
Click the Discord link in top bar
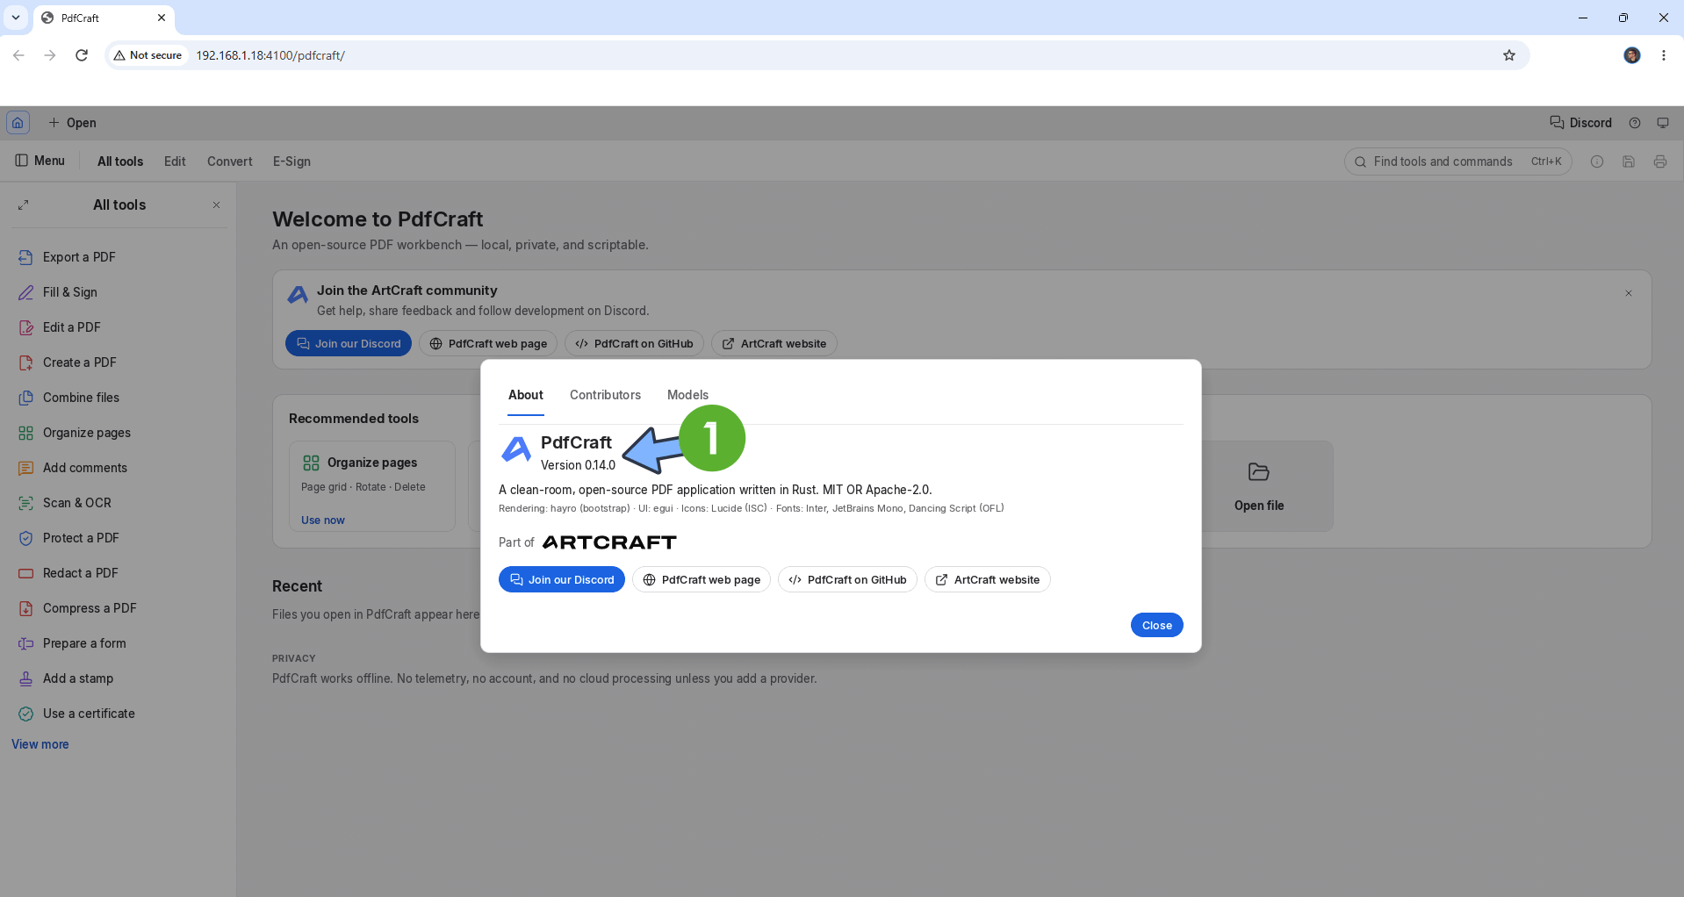1580,123
